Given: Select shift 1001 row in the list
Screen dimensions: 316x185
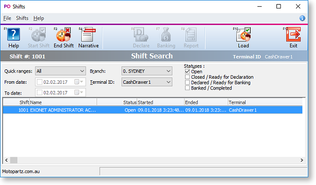Looking at the screenshot, I should coord(153,110).
